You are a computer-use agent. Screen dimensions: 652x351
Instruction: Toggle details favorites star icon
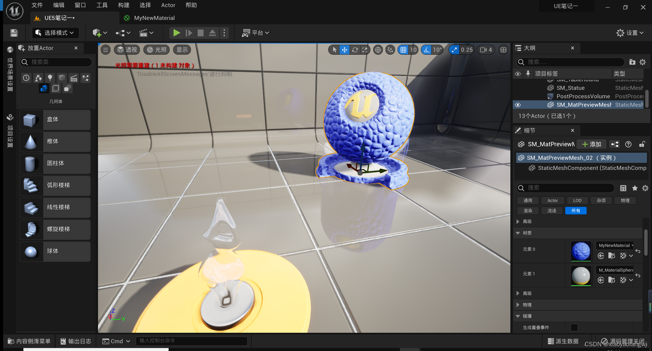[635, 188]
